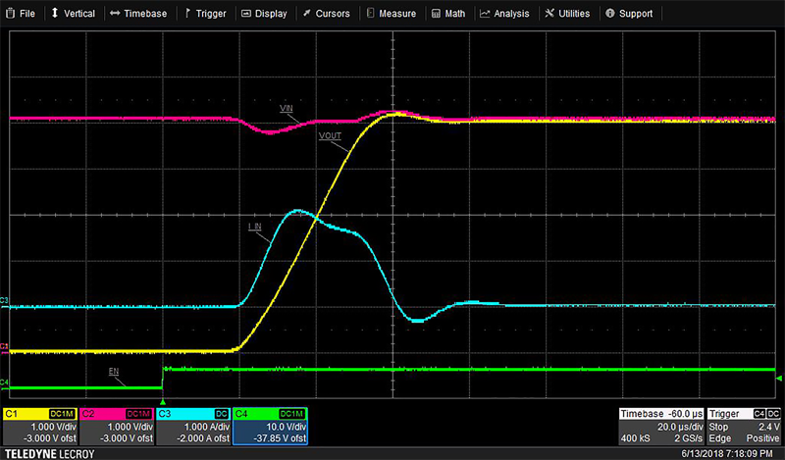The width and height of the screenshot is (785, 460).
Task: Click the VOUT trace label
Action: tap(331, 136)
